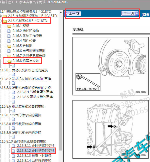Click tree panel scrollbar up arrow
150x162 pixels.
click(x=61, y=12)
